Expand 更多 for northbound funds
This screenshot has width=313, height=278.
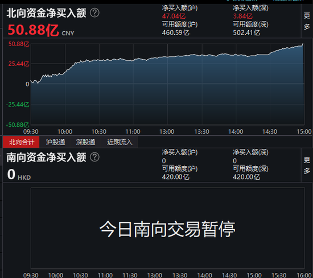[x=307, y=21]
